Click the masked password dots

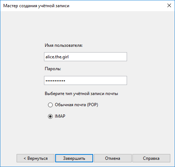click(55, 81)
